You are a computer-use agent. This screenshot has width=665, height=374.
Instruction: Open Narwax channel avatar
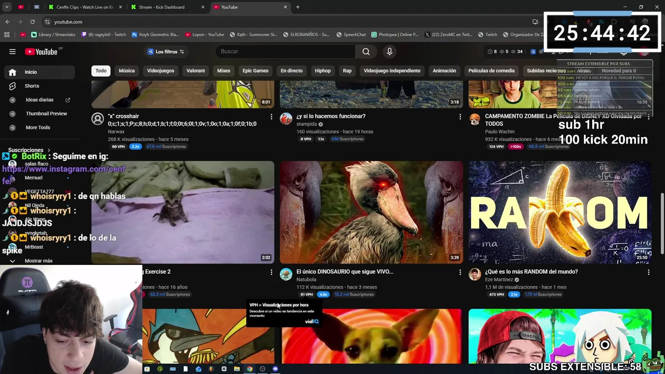tap(97, 119)
